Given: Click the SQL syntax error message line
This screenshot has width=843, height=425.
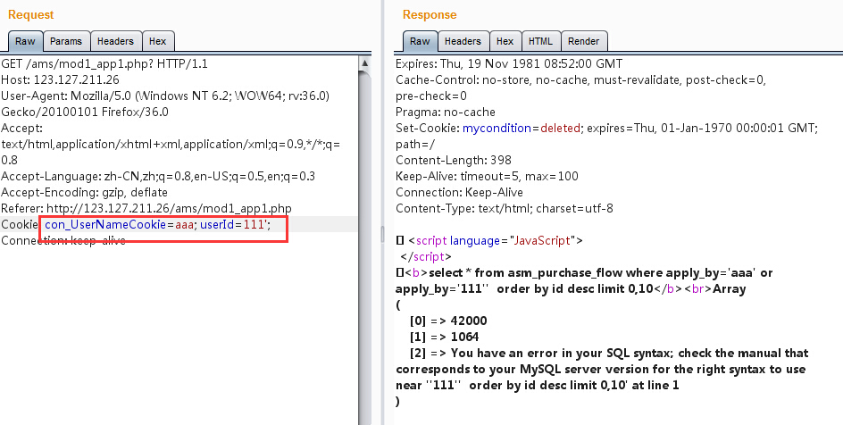Looking at the screenshot, I should click(x=602, y=369).
